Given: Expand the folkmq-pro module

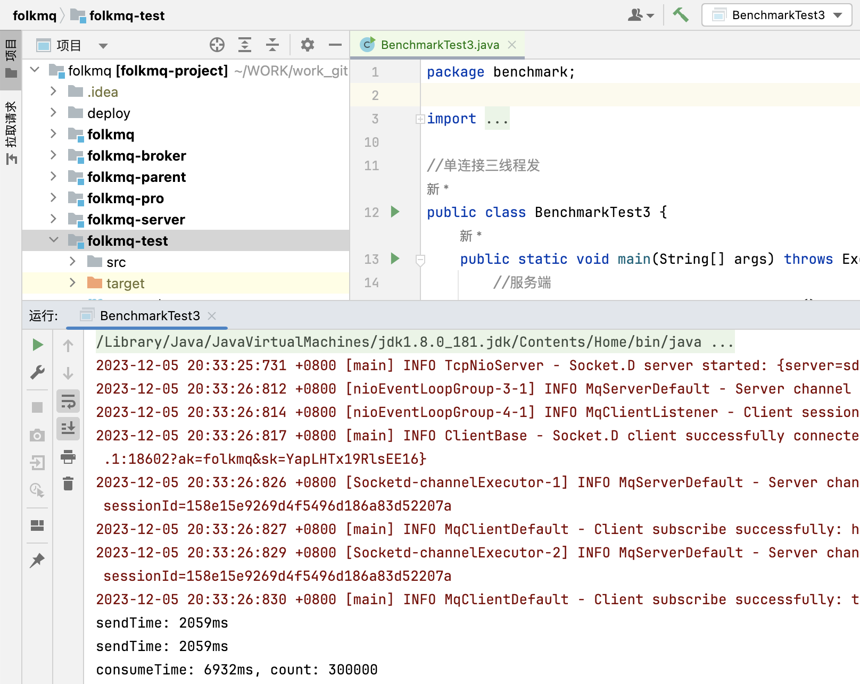Looking at the screenshot, I should (x=53, y=198).
